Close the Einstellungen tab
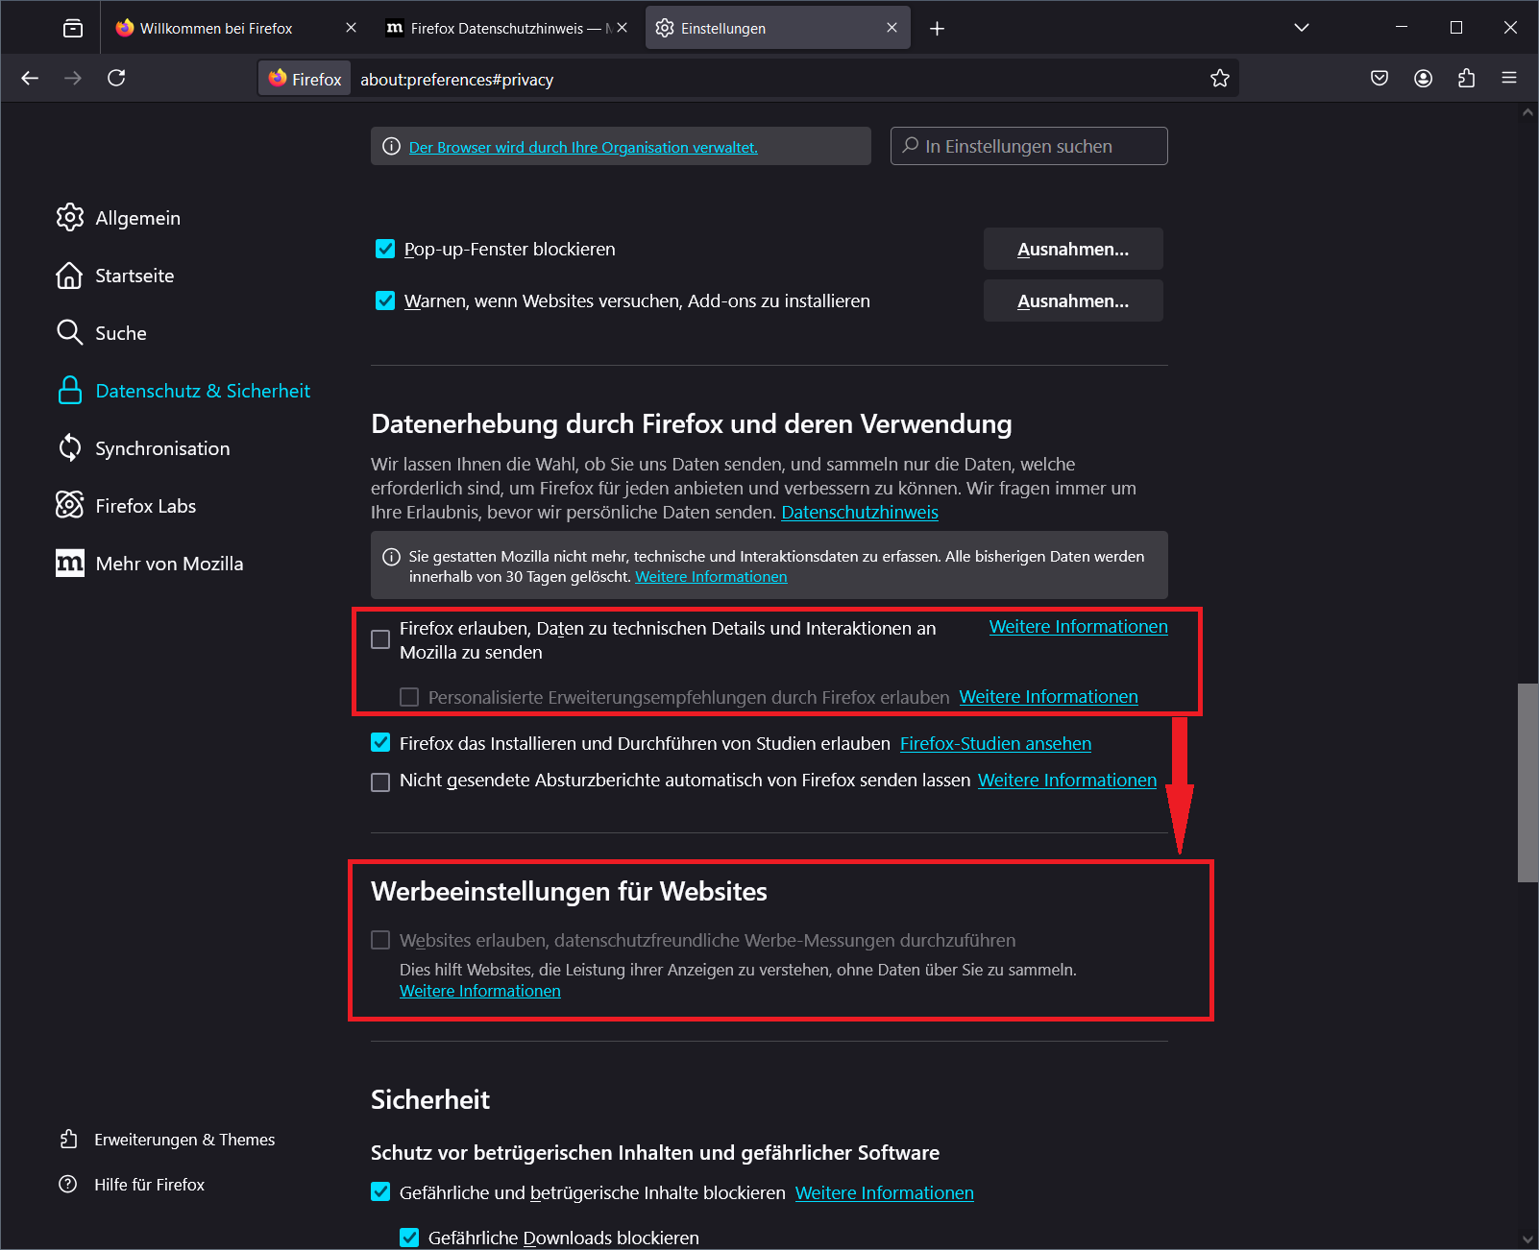The width and height of the screenshot is (1539, 1250). tap(892, 28)
